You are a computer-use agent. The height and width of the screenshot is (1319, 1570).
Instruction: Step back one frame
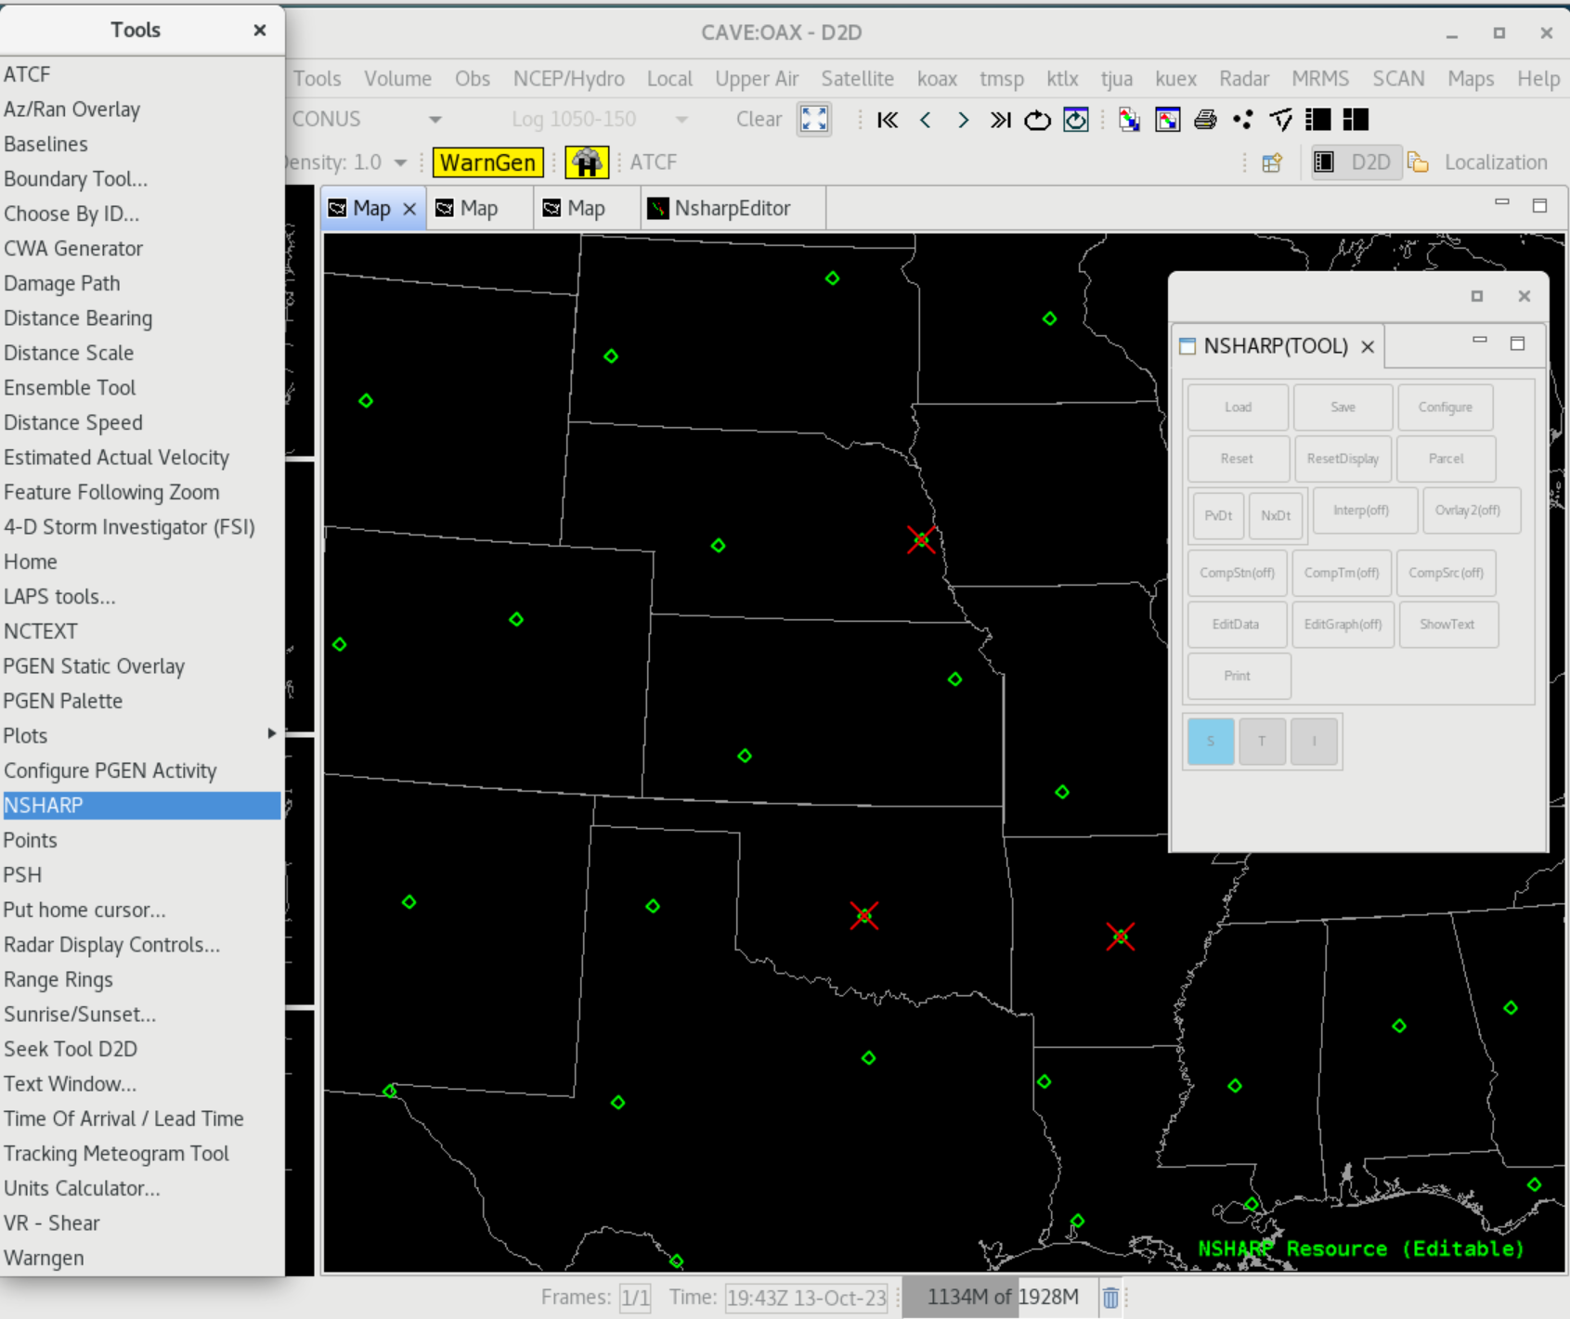(926, 120)
